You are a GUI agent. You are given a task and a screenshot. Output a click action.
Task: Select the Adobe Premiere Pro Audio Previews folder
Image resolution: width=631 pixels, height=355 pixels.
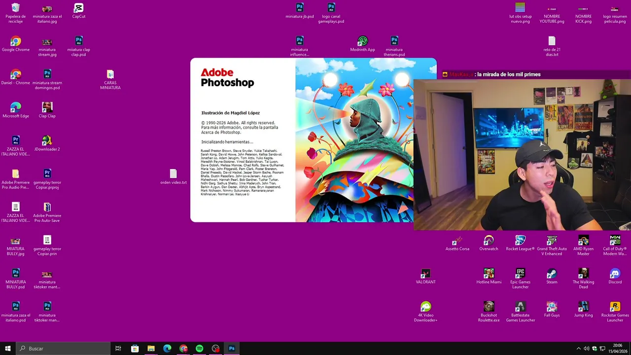click(16, 179)
